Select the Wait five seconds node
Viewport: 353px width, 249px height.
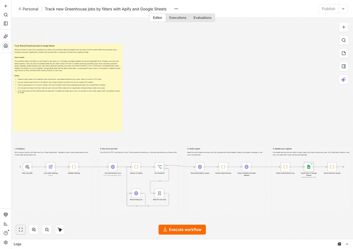coord(160,193)
